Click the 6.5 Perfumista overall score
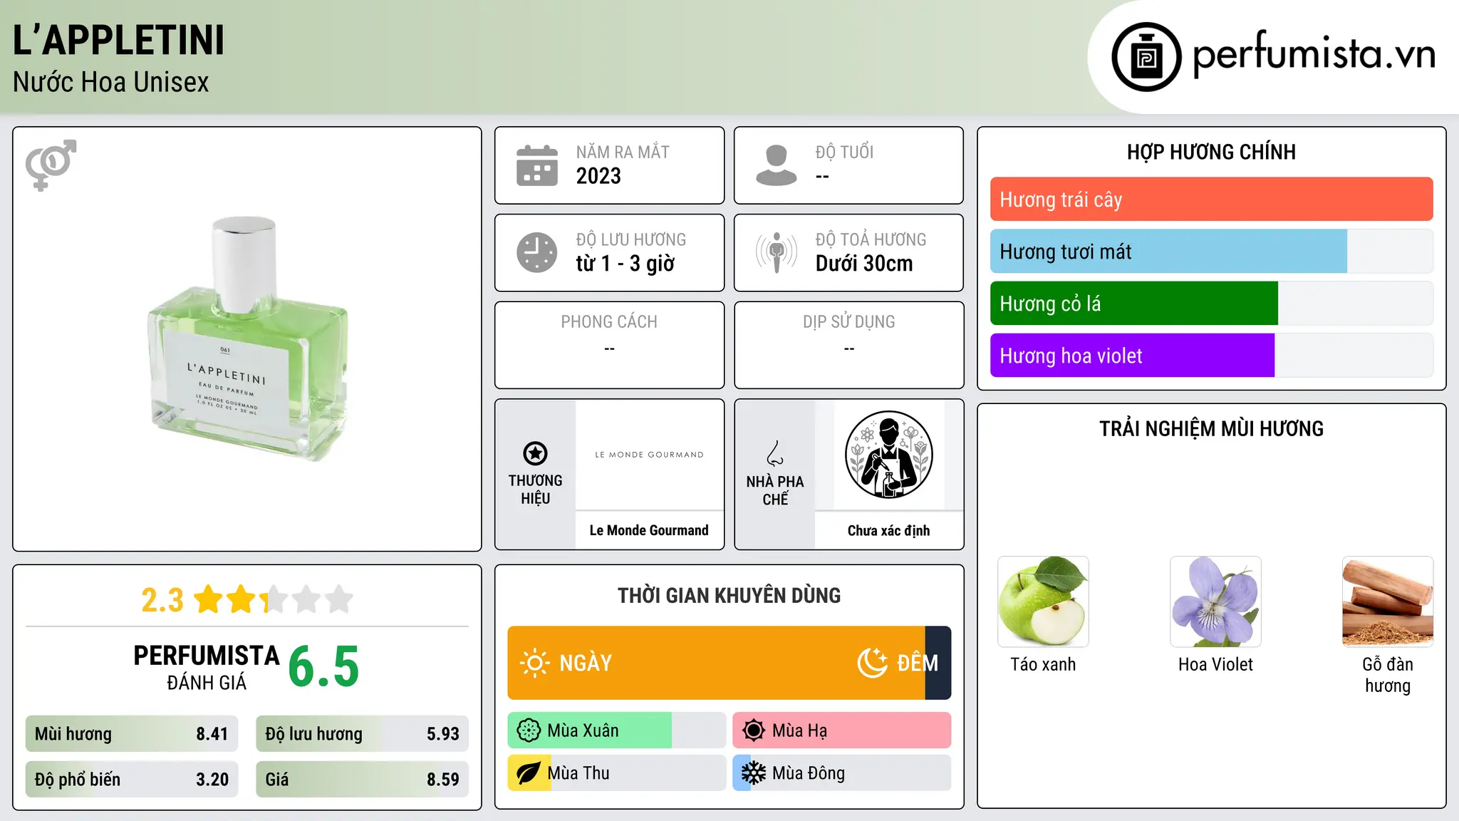The image size is (1459, 821). (x=323, y=667)
